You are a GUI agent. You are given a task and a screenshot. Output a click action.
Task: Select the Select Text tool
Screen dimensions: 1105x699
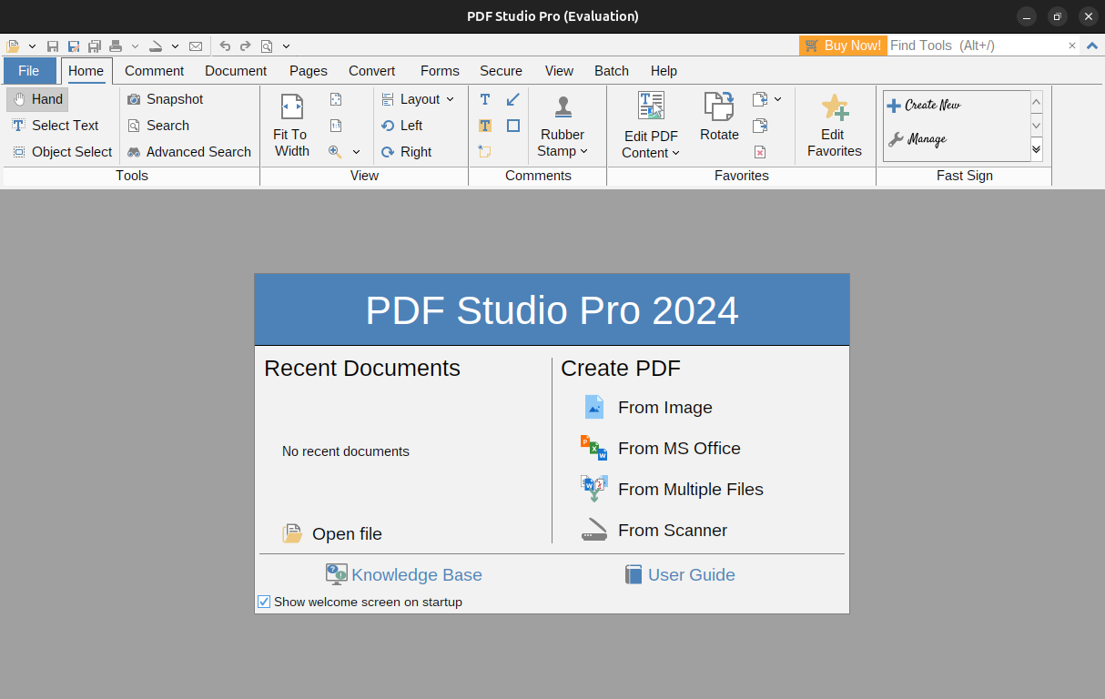56,126
